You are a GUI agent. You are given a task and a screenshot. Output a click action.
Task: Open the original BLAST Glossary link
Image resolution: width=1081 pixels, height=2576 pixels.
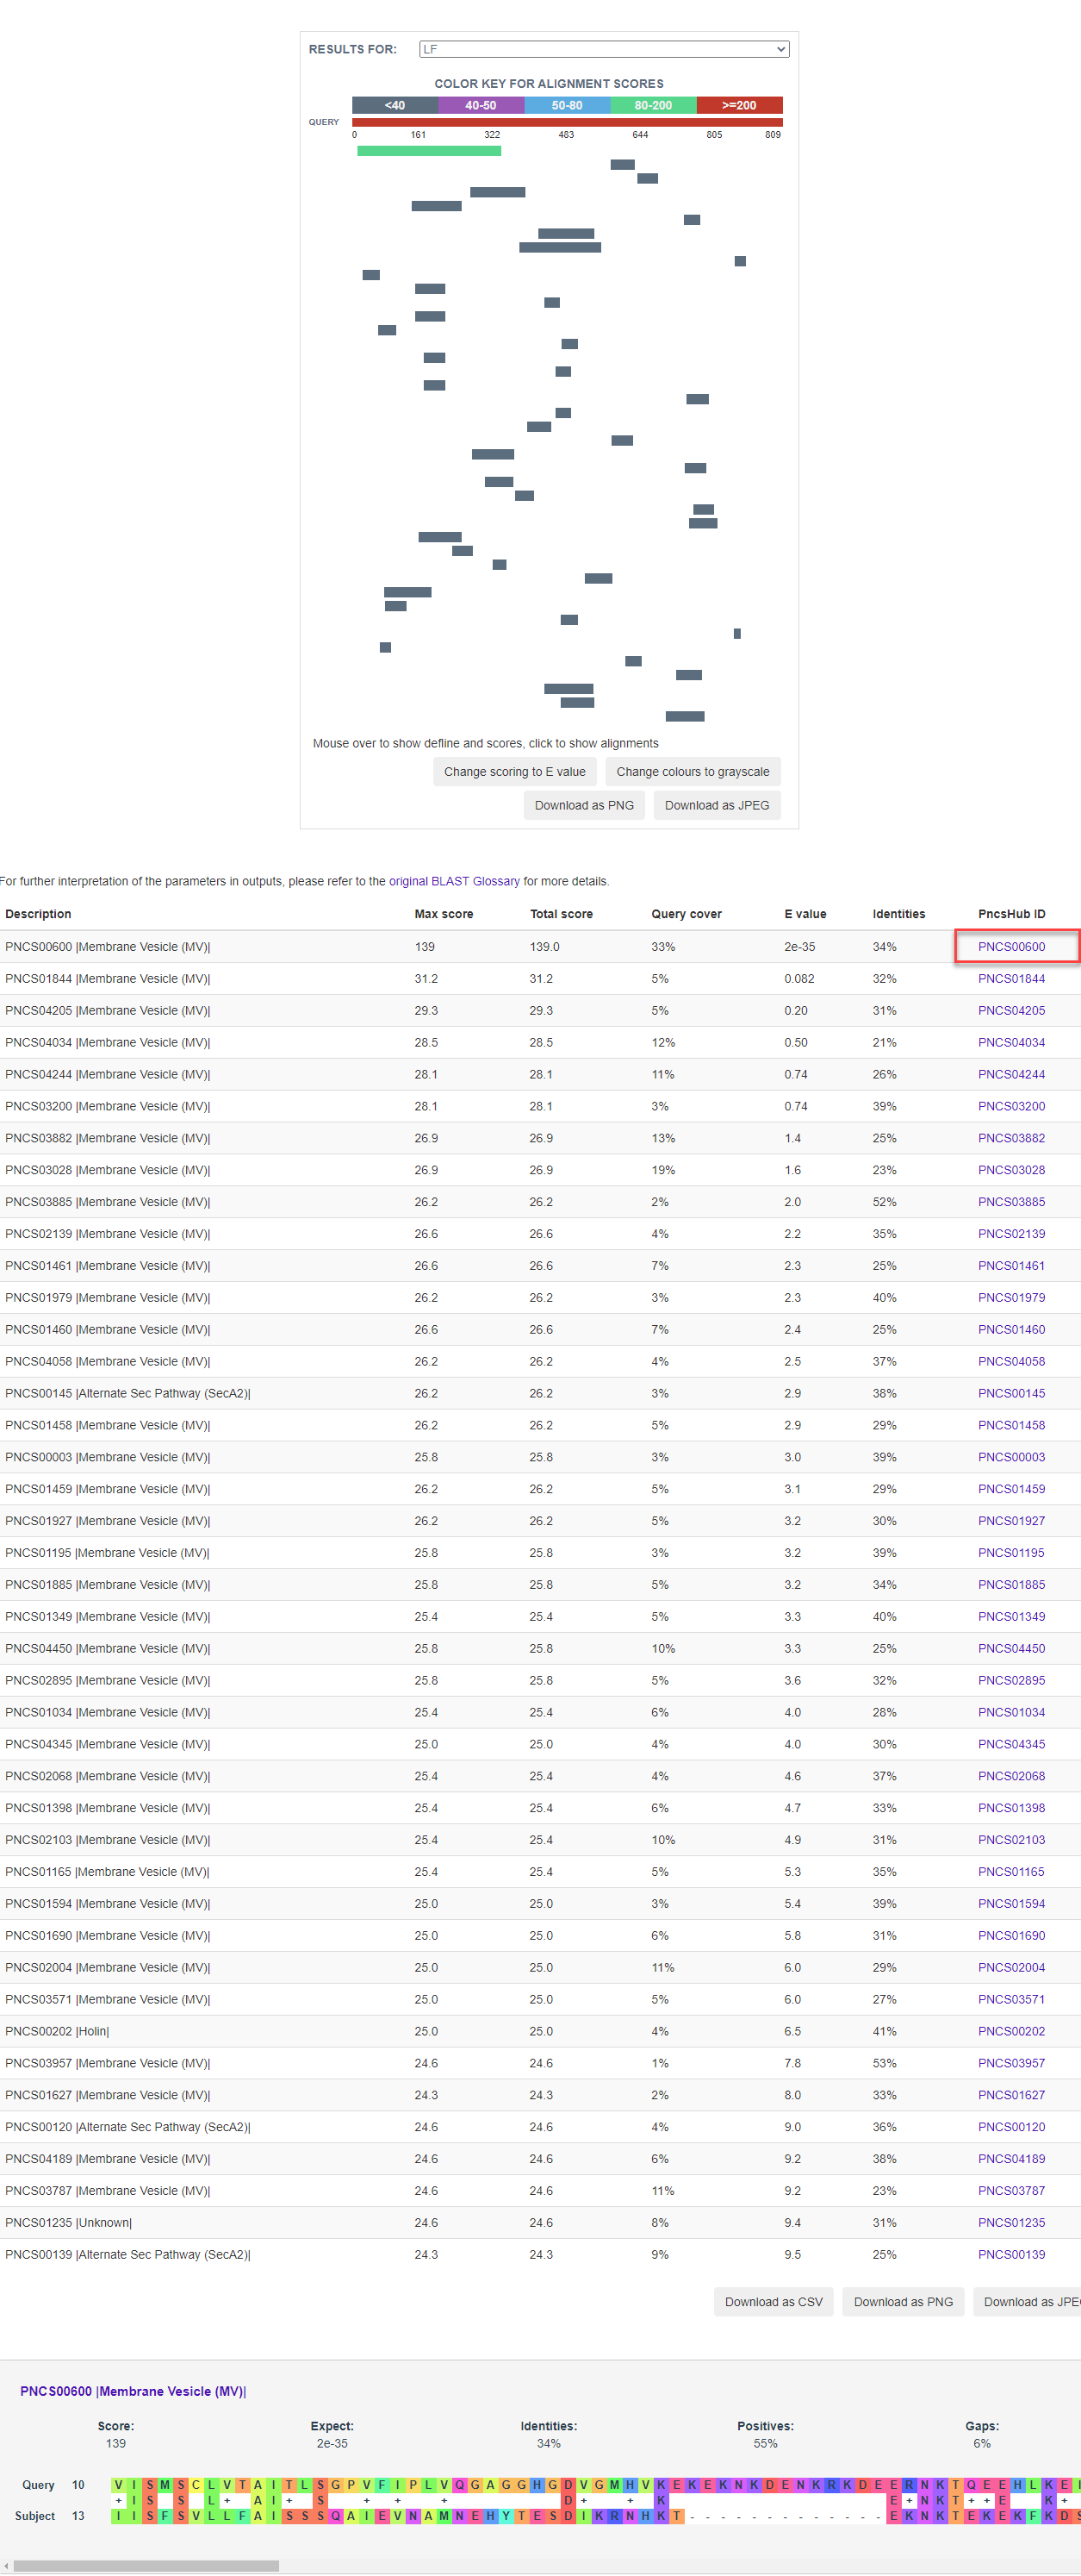pos(454,881)
